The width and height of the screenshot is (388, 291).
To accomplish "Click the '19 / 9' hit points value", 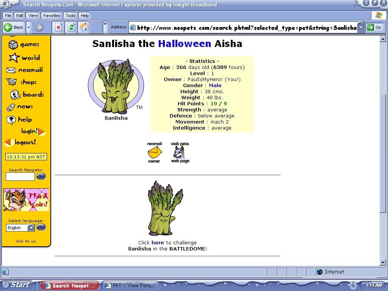I will coord(219,104).
